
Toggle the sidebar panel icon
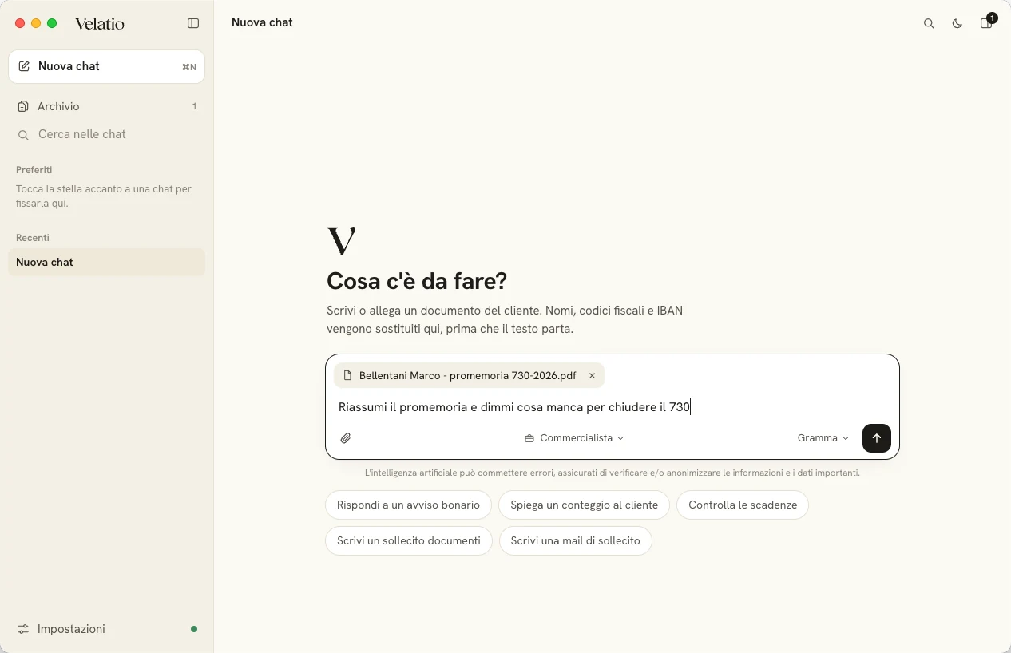[x=193, y=23]
